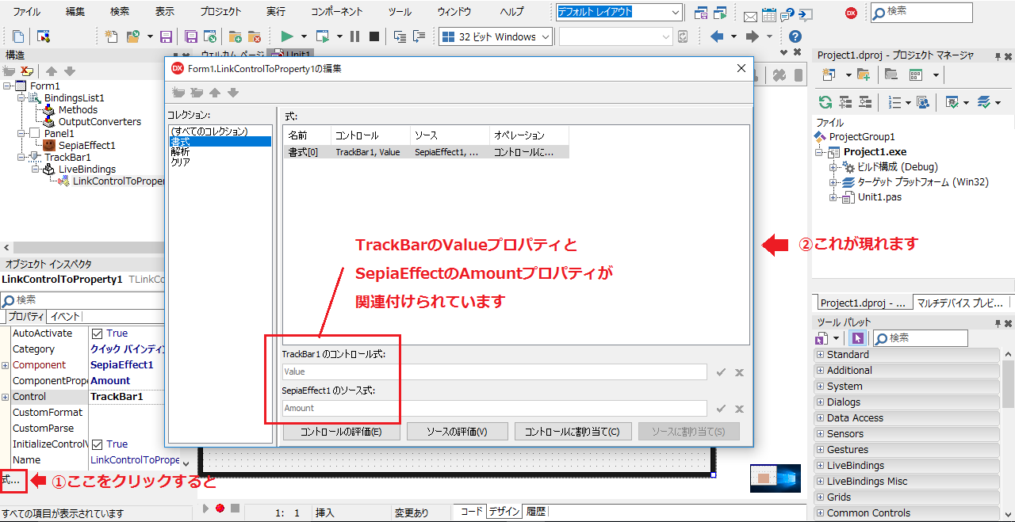
Task: Save all files via the toolbar icon
Action: [190, 36]
